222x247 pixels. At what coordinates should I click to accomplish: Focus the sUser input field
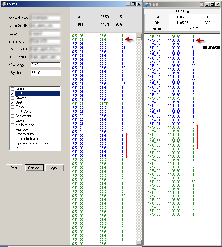click(45, 34)
